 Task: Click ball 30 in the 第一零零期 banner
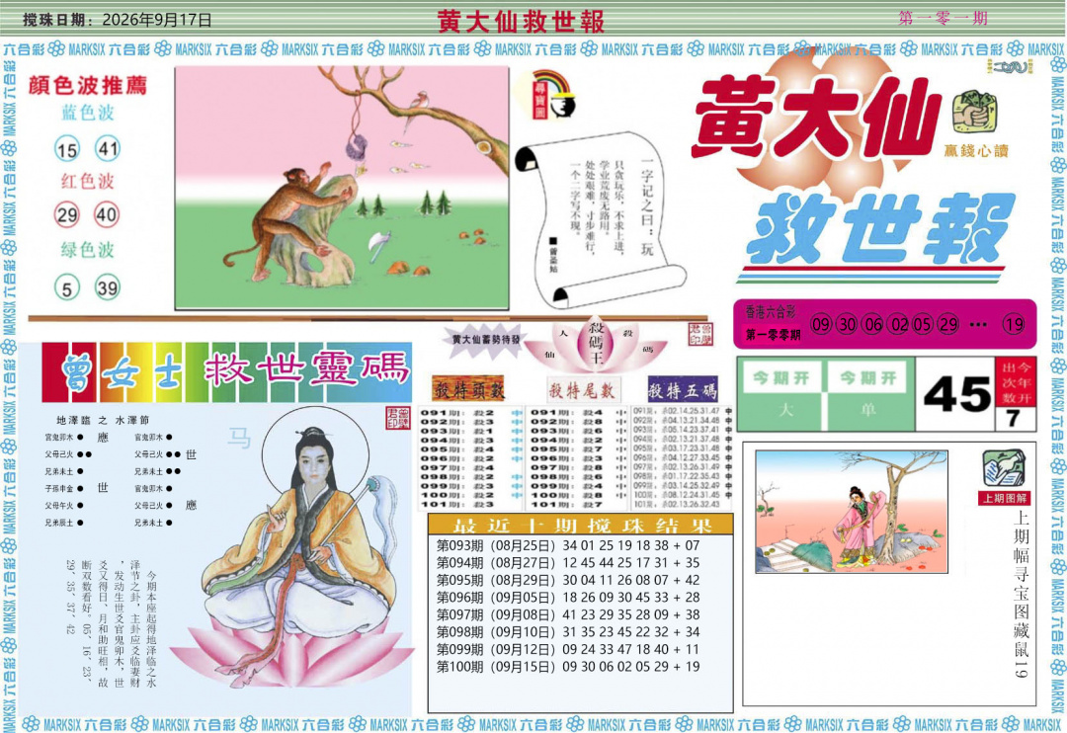[x=848, y=324]
